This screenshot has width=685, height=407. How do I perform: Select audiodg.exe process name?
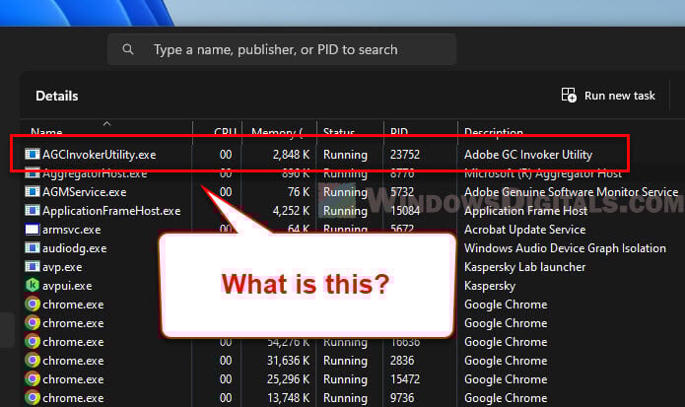pyautogui.click(x=75, y=248)
